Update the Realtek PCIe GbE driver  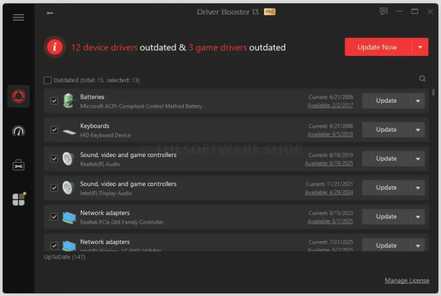386,217
